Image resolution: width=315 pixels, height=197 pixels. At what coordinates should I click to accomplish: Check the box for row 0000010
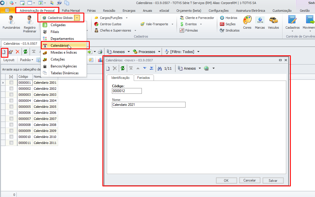pyautogui.click(x=11, y=137)
